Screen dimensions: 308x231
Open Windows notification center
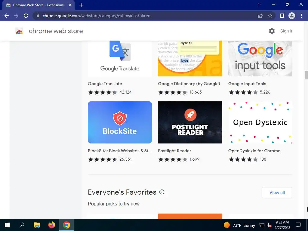coord(298,225)
